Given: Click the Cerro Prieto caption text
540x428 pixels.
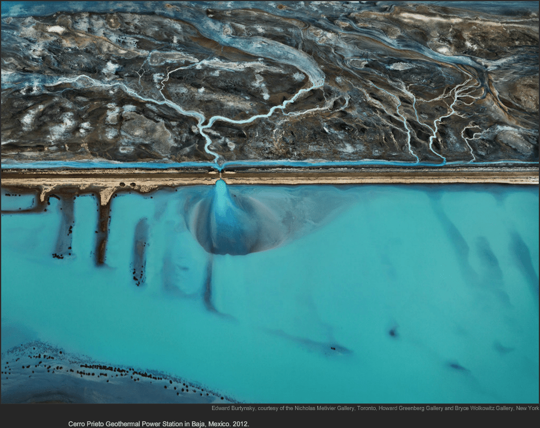Looking at the screenshot, I should [x=158, y=423].
